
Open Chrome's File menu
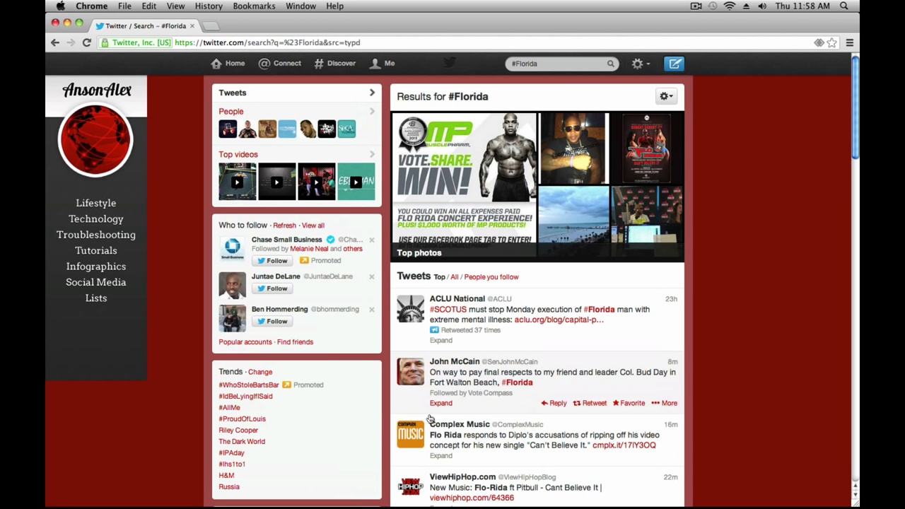tap(124, 6)
